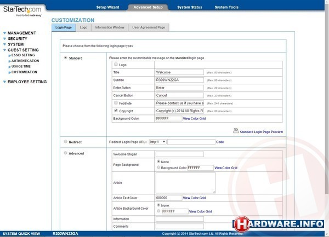The image size is (329, 237).
Task: Click the Article Background Color FFFFFF field
Action: (175, 211)
